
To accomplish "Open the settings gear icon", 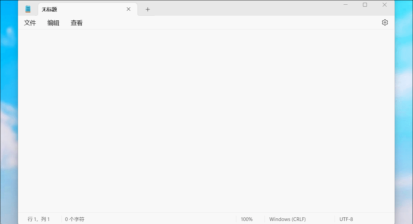I will pos(385,22).
